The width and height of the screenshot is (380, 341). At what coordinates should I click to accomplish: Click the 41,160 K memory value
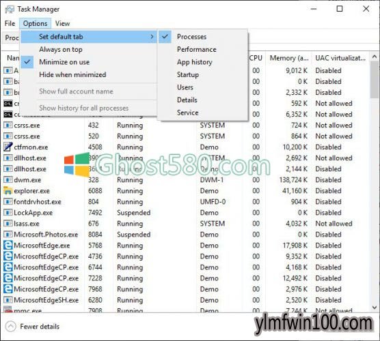tap(295, 191)
